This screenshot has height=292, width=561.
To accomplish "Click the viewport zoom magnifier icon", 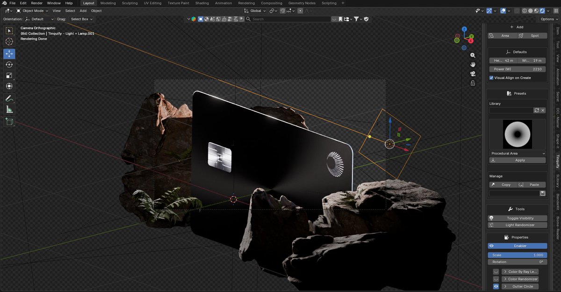I will [473, 55].
